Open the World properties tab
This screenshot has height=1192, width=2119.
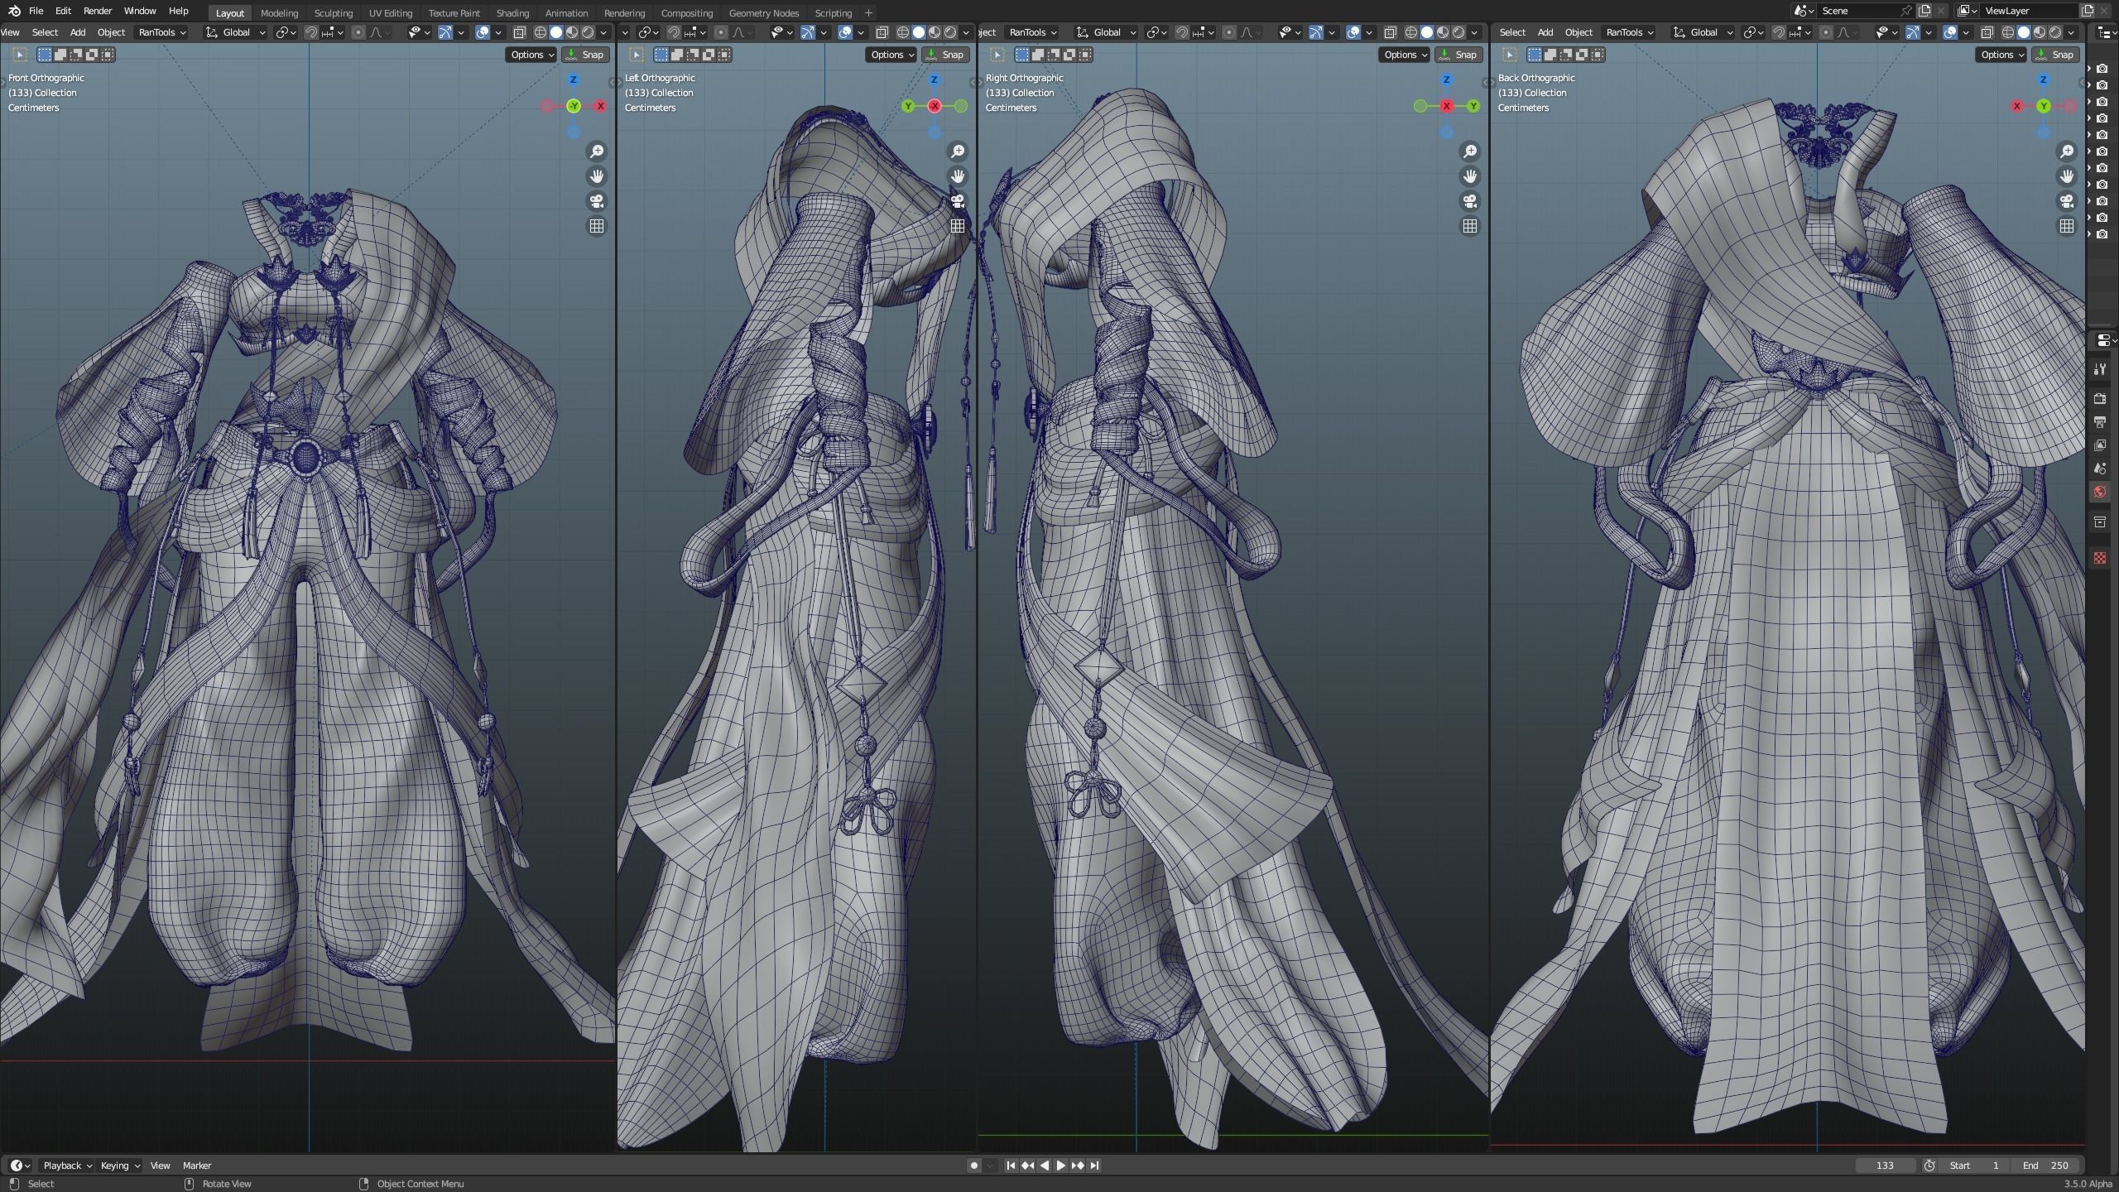2100,492
